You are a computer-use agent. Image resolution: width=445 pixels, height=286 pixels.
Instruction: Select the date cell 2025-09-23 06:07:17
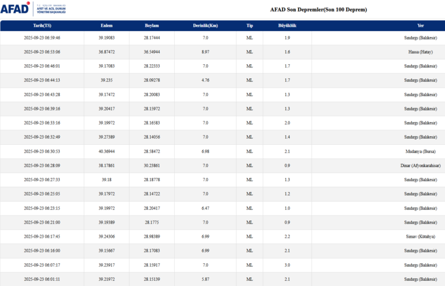coord(42,265)
